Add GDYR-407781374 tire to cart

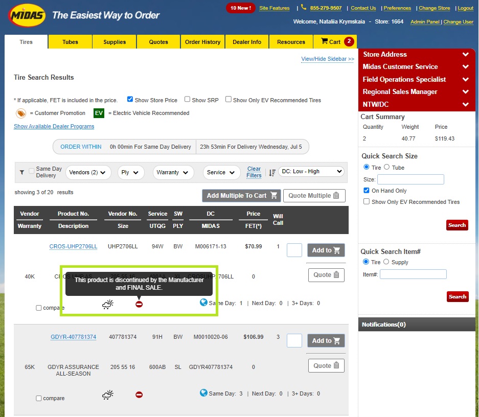pos(326,341)
